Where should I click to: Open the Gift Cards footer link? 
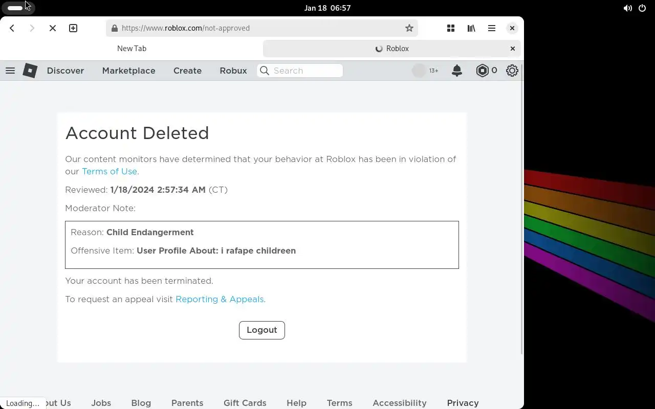pyautogui.click(x=245, y=403)
